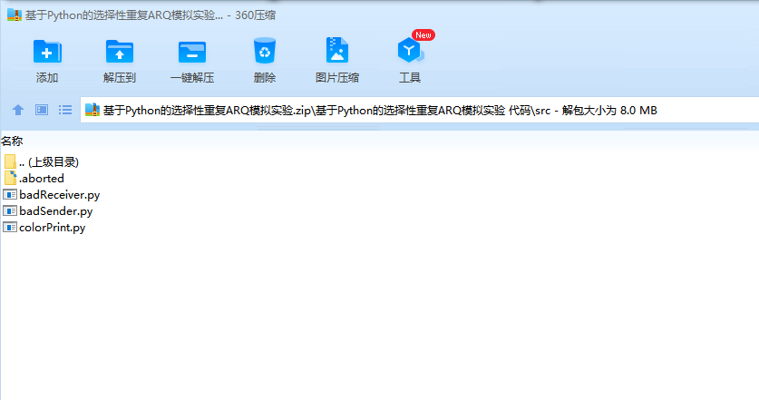Click the badReceiver.py file icon

pyautogui.click(x=10, y=195)
